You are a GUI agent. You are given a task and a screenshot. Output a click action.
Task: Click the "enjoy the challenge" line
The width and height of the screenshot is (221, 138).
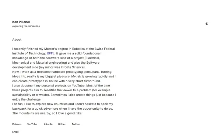point(27,99)
